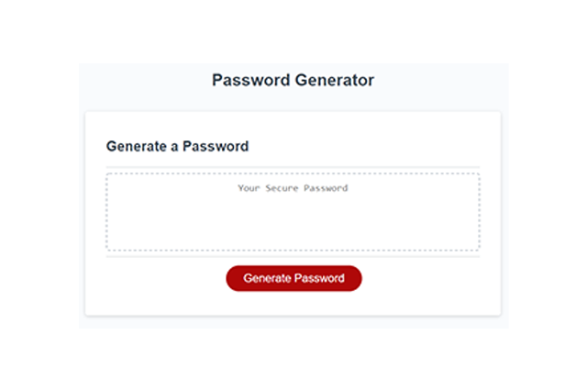Click the red Generate Password button
This screenshot has width=587, height=391.
[x=293, y=278]
